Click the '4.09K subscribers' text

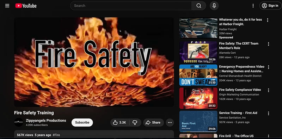pyautogui.click(x=37, y=125)
